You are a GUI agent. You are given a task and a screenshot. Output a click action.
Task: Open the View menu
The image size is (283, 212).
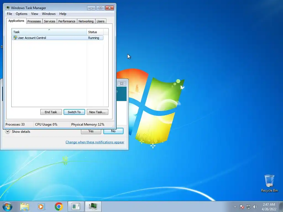pyautogui.click(x=35, y=14)
